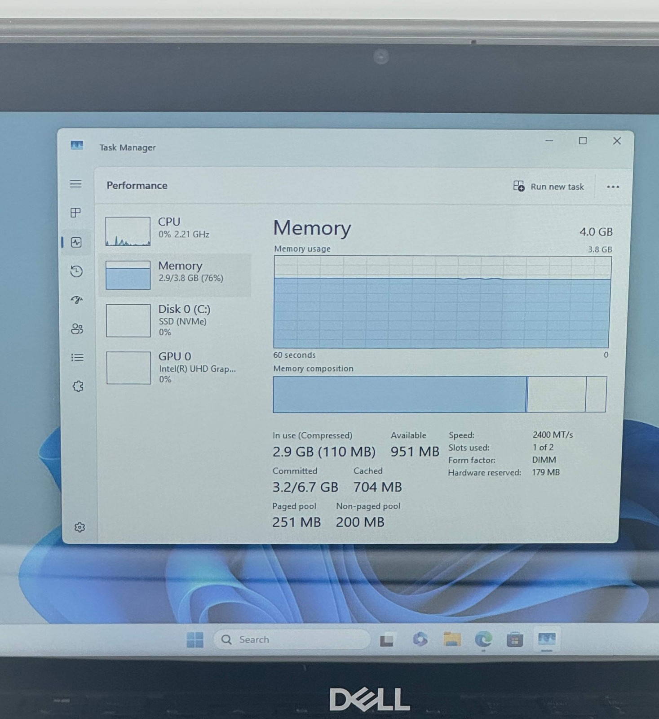Click the 704 MB Cached value
The image size is (659, 719).
[x=378, y=487]
